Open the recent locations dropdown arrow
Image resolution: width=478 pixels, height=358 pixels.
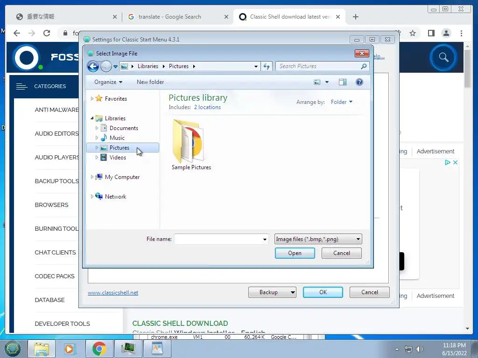pos(116,66)
